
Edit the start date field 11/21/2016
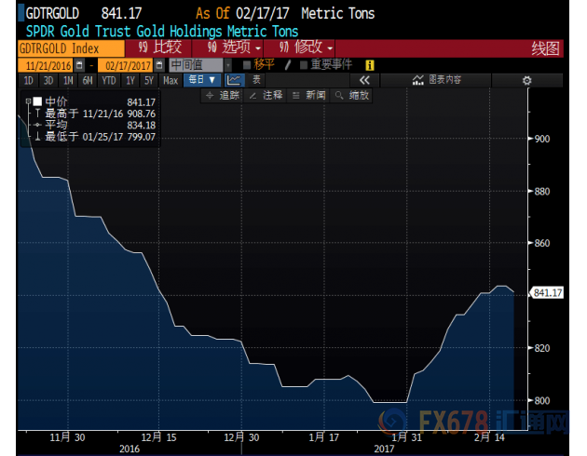(x=46, y=65)
